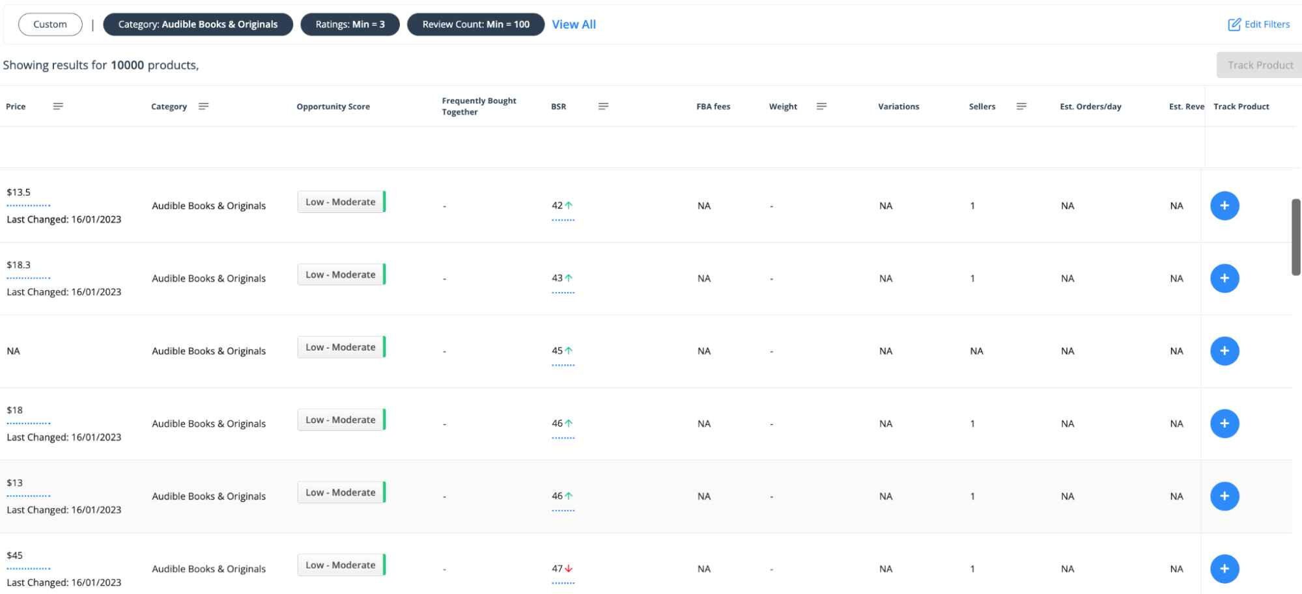Click the green score bar next to Low - Moderate
The height and width of the screenshot is (594, 1302).
[384, 202]
